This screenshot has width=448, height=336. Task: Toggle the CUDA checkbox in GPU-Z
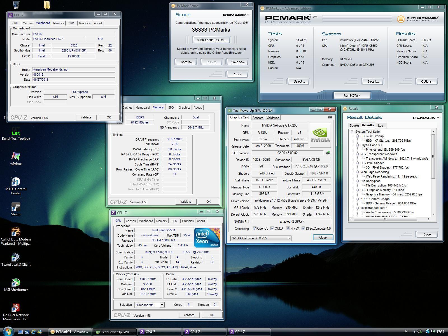[272, 228]
